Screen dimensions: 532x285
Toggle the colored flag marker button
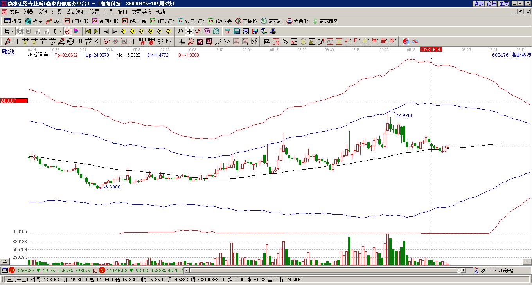(77, 31)
